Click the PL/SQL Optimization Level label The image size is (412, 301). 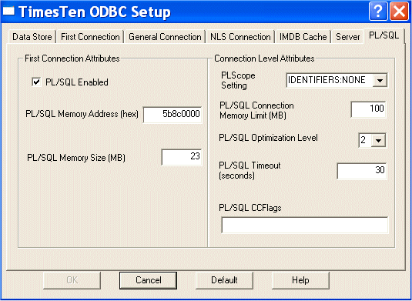click(268, 138)
